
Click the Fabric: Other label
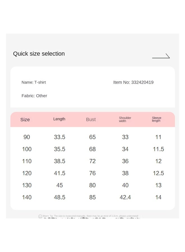34,96
